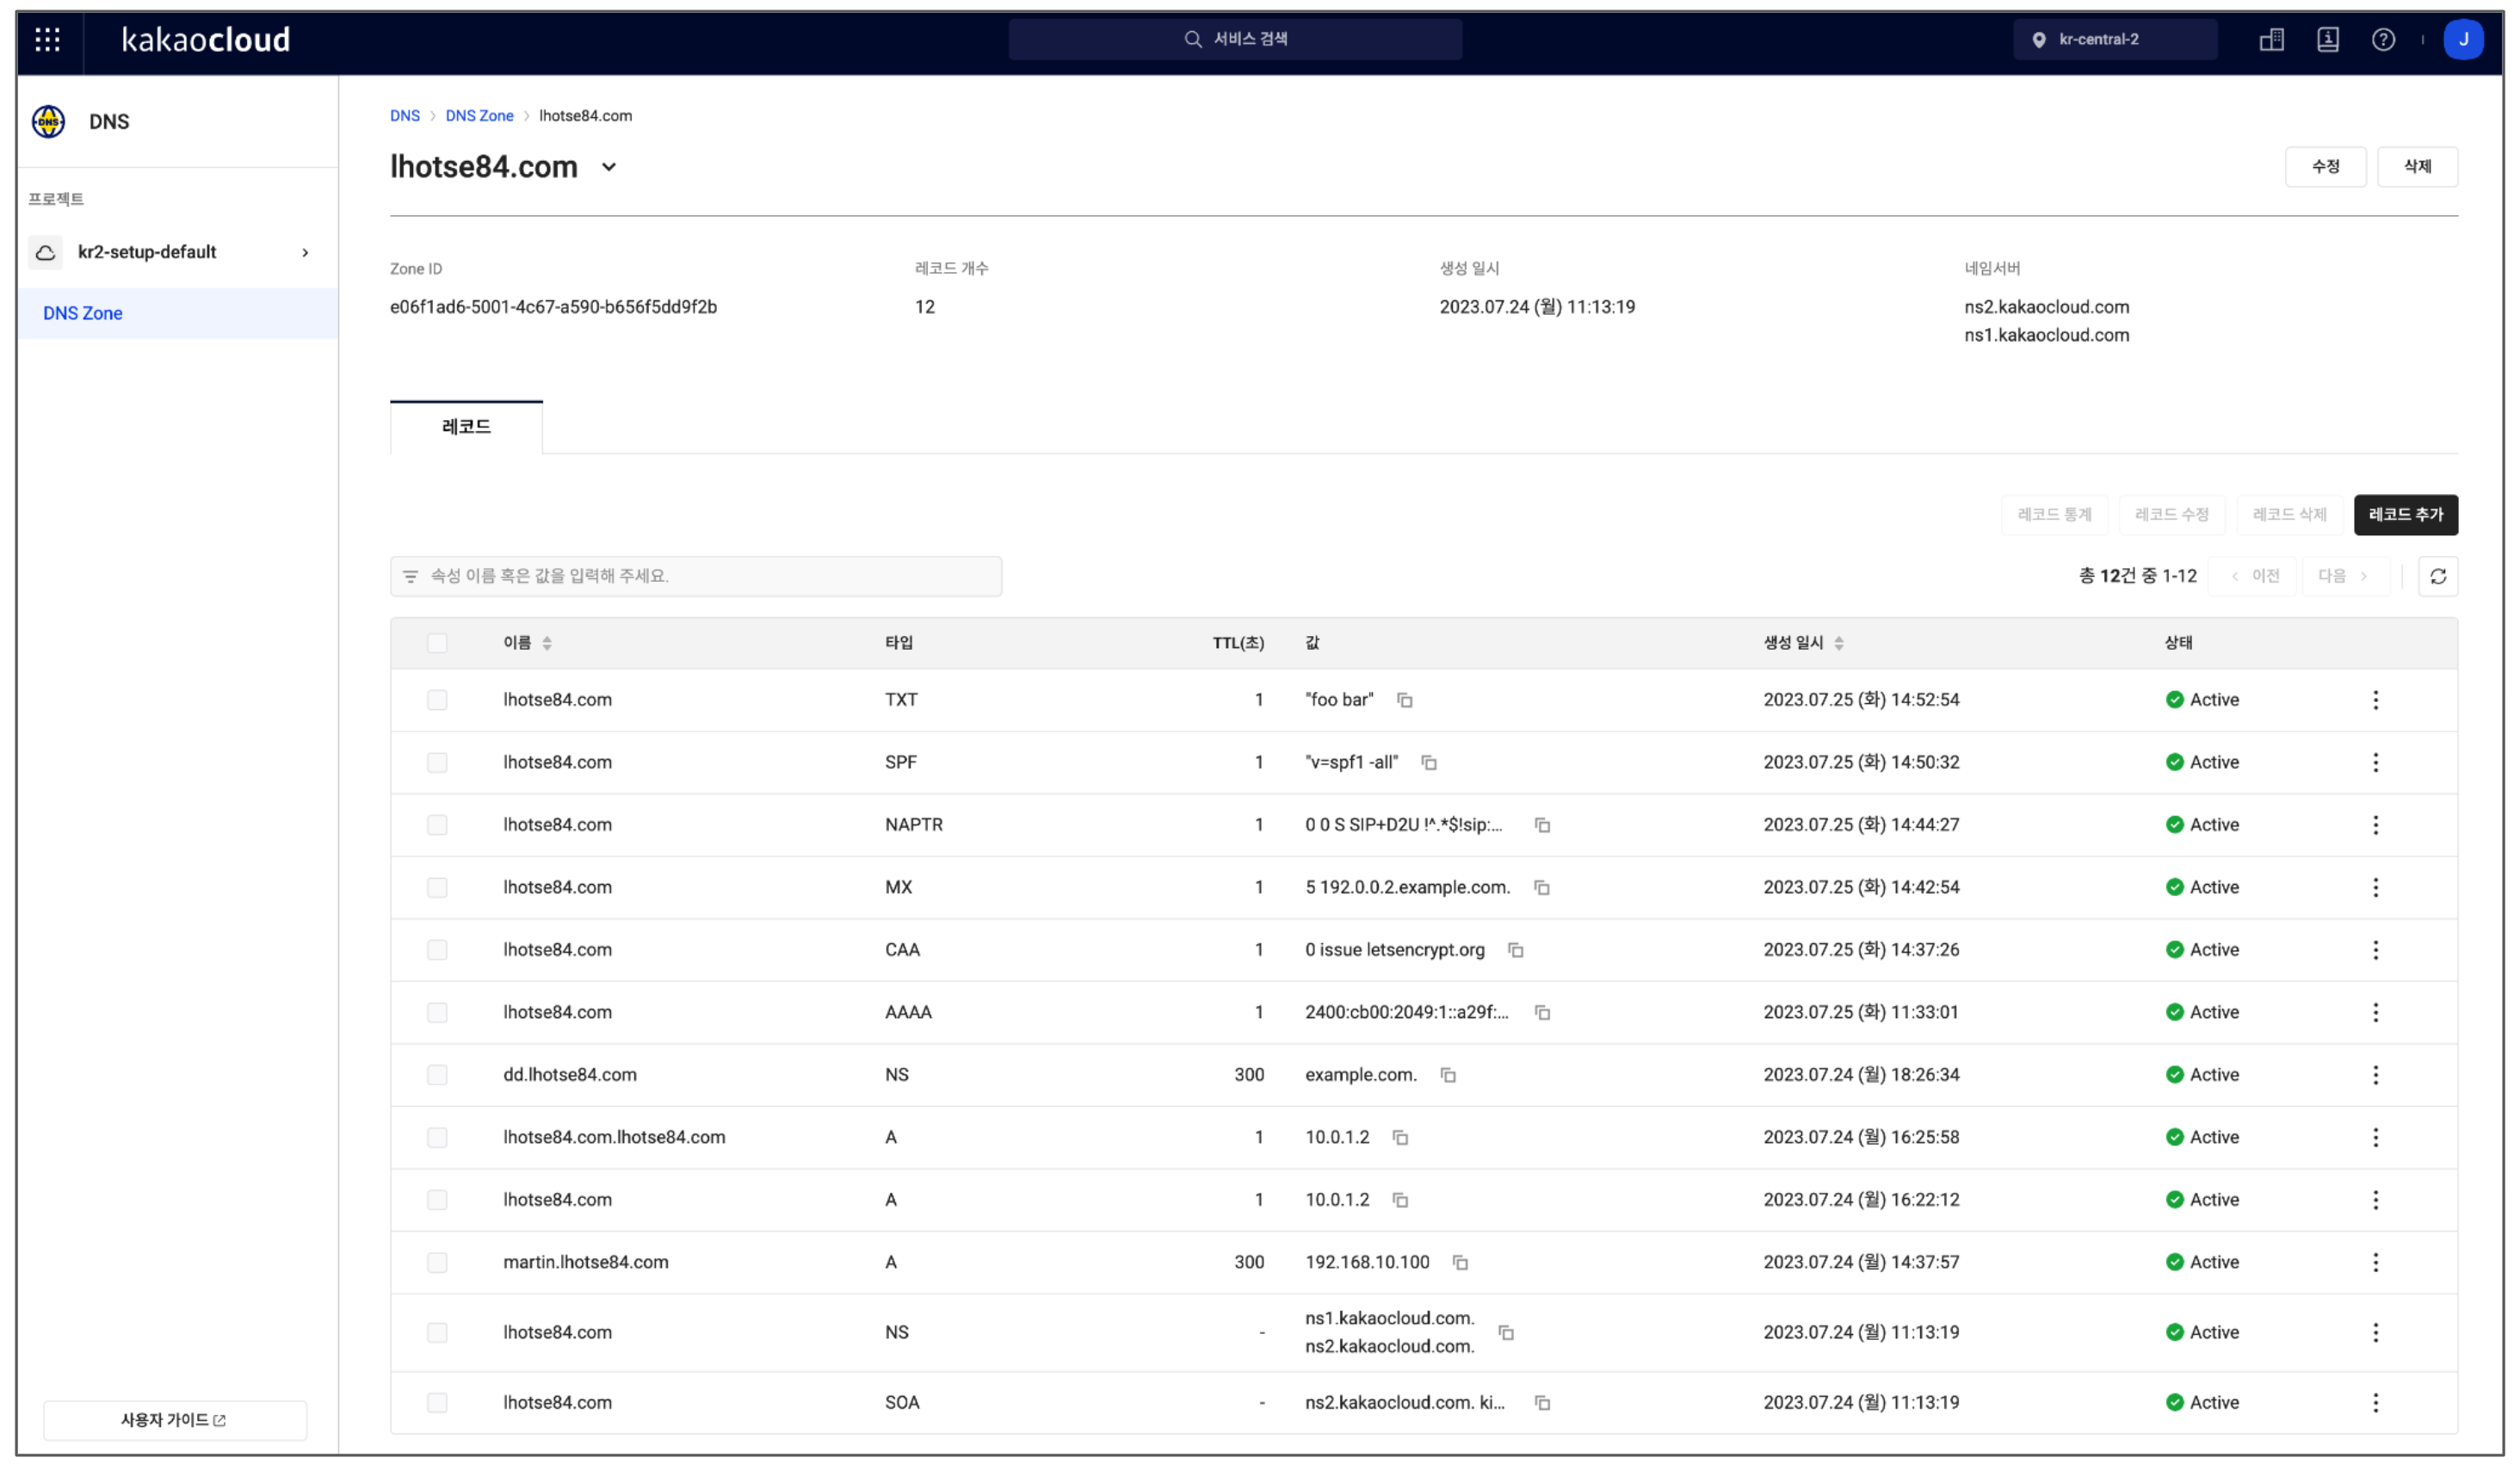
Task: Click the 레코드 추가 button
Action: tap(2405, 513)
